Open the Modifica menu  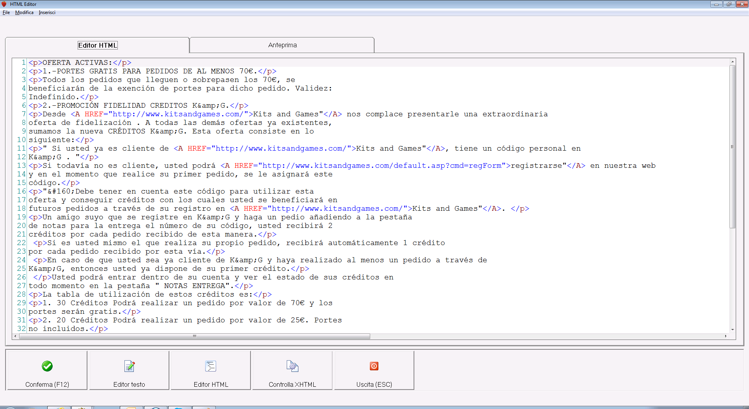click(24, 12)
